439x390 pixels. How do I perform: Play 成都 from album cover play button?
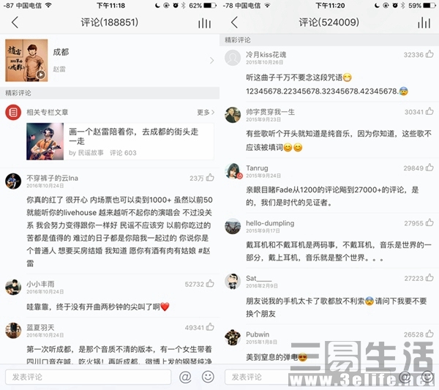pyautogui.click(x=41, y=75)
